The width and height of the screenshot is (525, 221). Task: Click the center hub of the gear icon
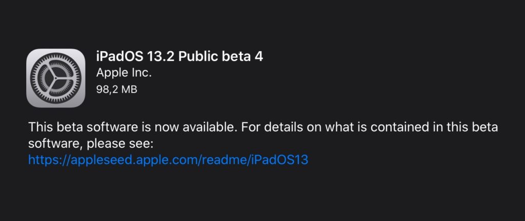(x=55, y=78)
